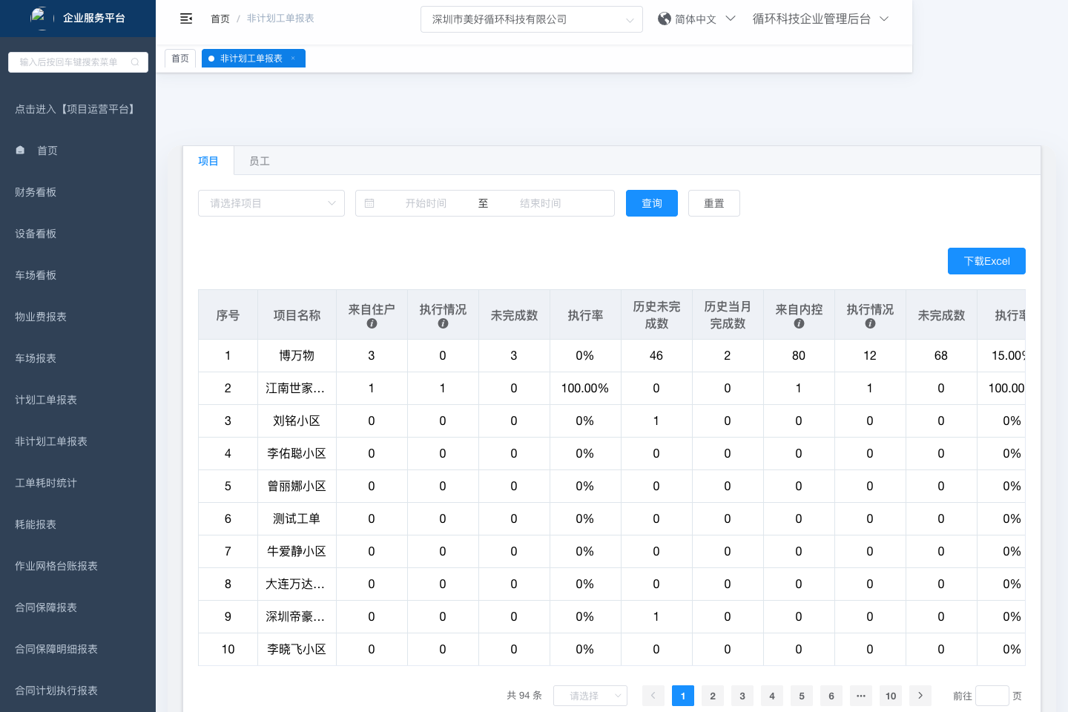Open the page size 请选择 dropdown
The image size is (1068, 712).
click(590, 696)
